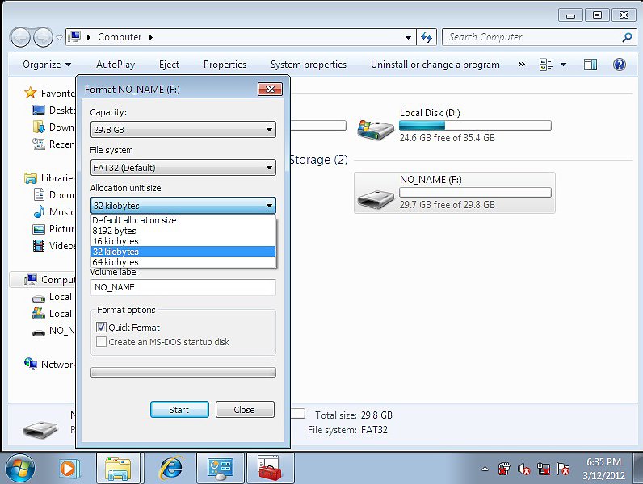
Task: Launch Internet Explorer from taskbar
Action: (170, 467)
